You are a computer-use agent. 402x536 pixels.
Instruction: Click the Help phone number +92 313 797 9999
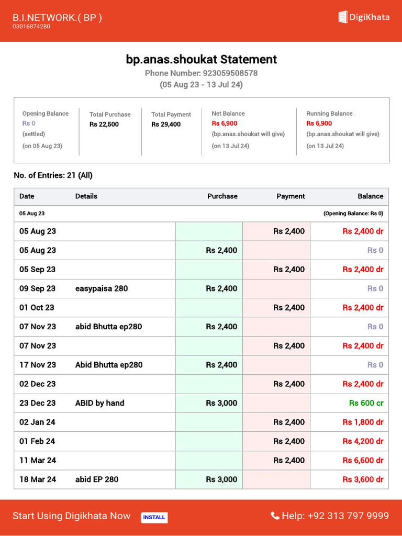point(348,516)
